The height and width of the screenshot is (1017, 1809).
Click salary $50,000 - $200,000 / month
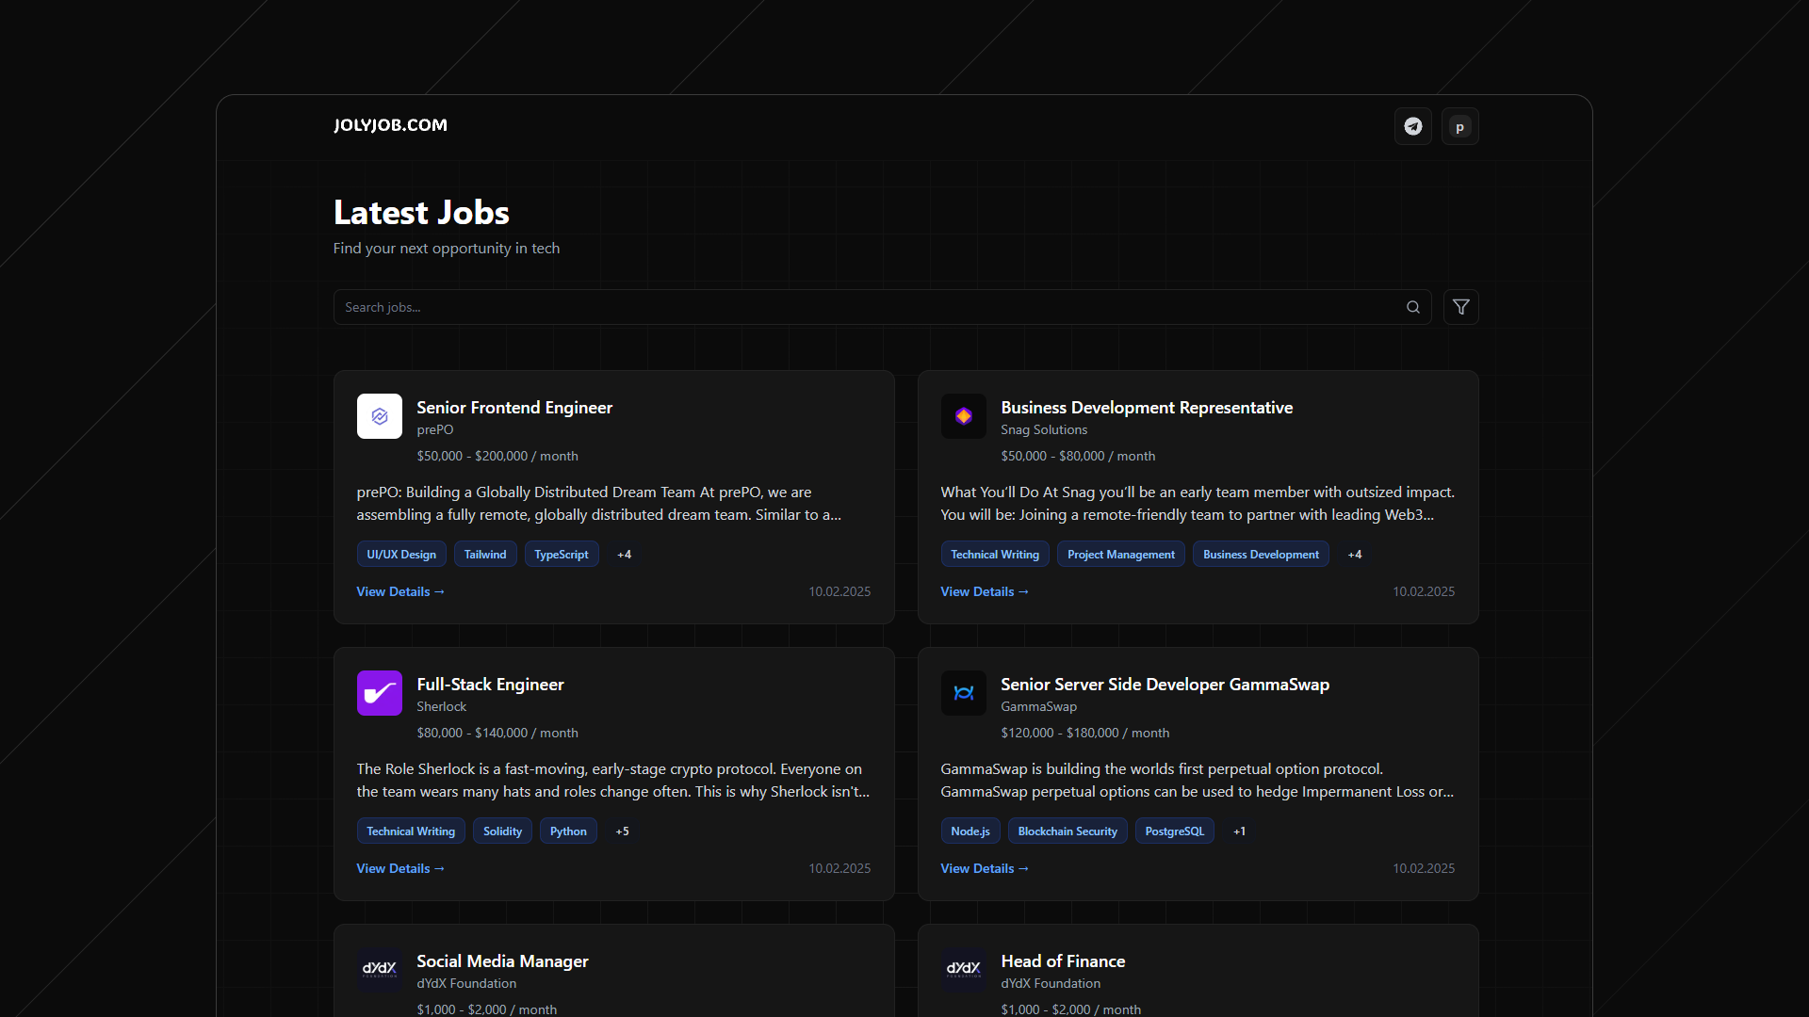[x=497, y=456]
